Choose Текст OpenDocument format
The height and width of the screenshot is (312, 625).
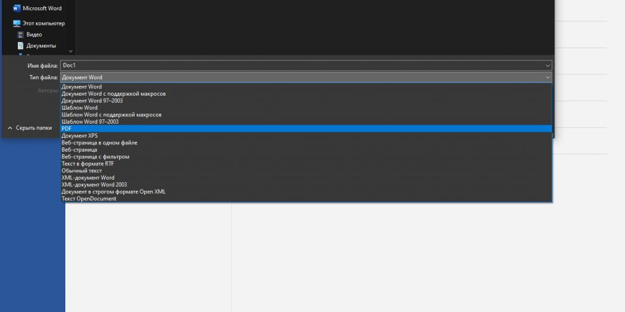tap(306, 199)
